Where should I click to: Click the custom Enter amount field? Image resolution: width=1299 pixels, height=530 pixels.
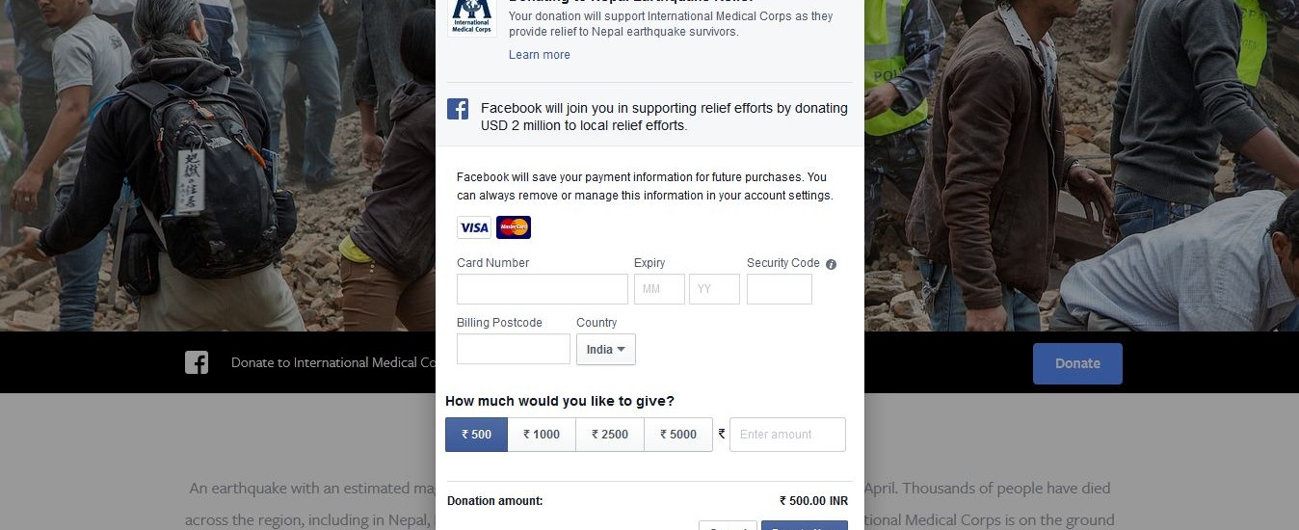click(x=787, y=435)
